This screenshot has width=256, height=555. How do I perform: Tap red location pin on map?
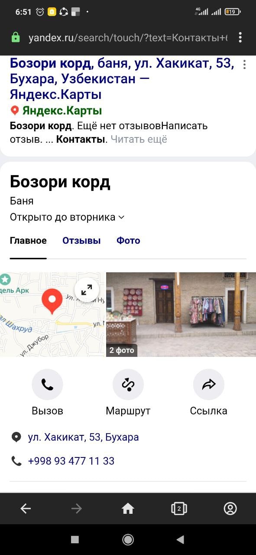tap(52, 301)
